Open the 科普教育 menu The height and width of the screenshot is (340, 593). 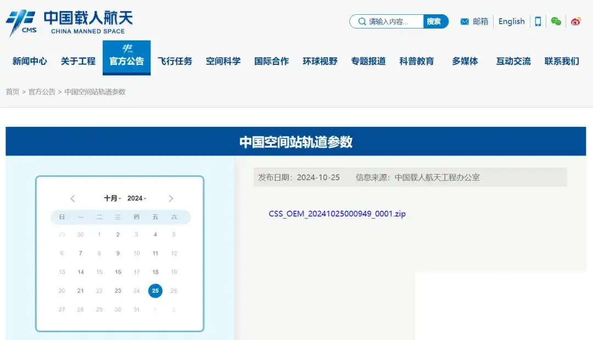417,62
